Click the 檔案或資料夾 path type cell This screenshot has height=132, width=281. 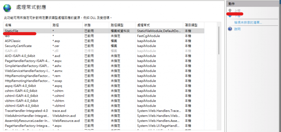click(x=120, y=31)
